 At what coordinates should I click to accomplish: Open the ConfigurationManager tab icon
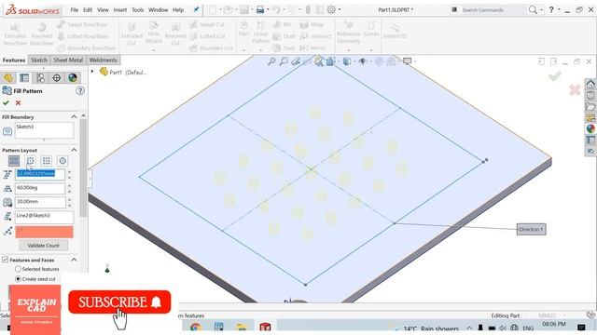click(40, 78)
